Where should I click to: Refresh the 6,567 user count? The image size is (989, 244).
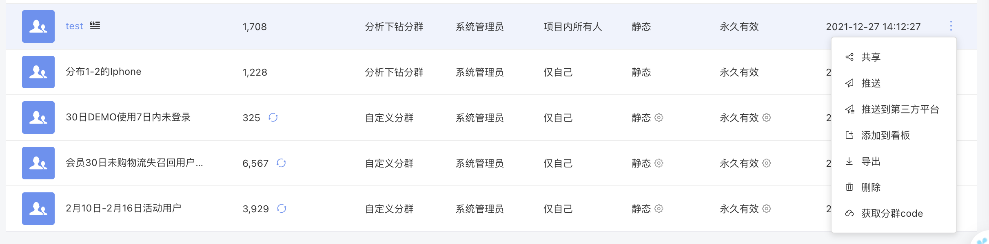tap(281, 163)
